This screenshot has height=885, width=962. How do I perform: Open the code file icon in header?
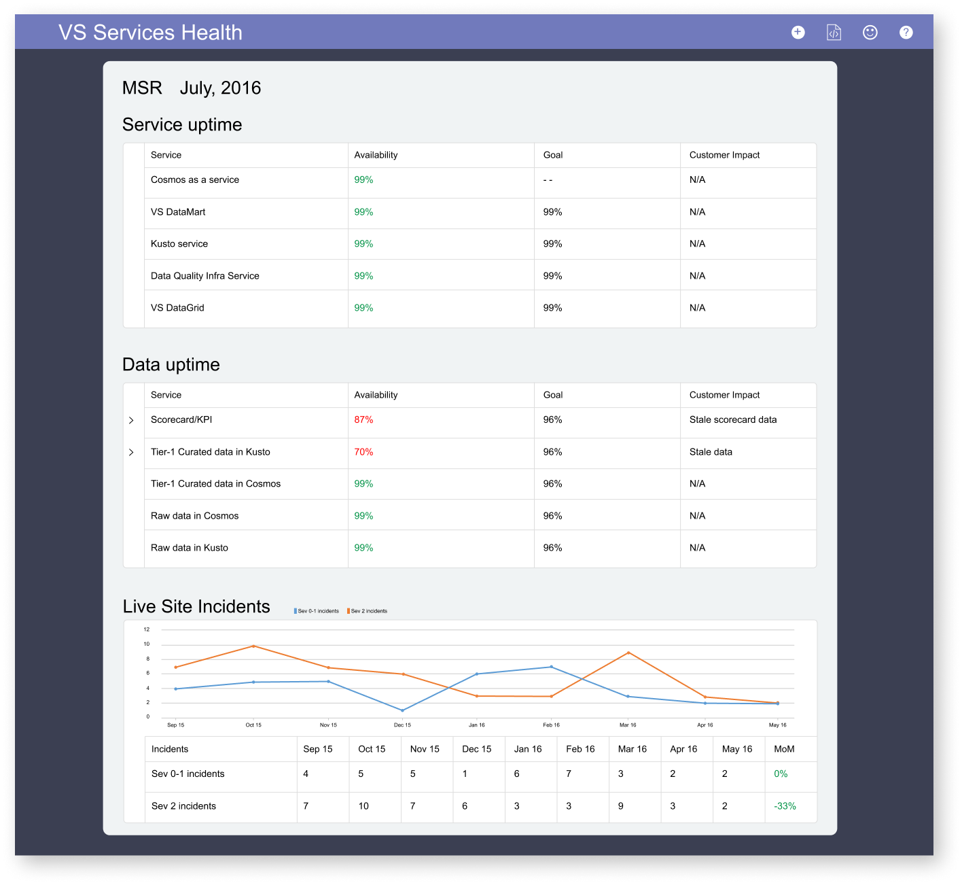pos(834,32)
